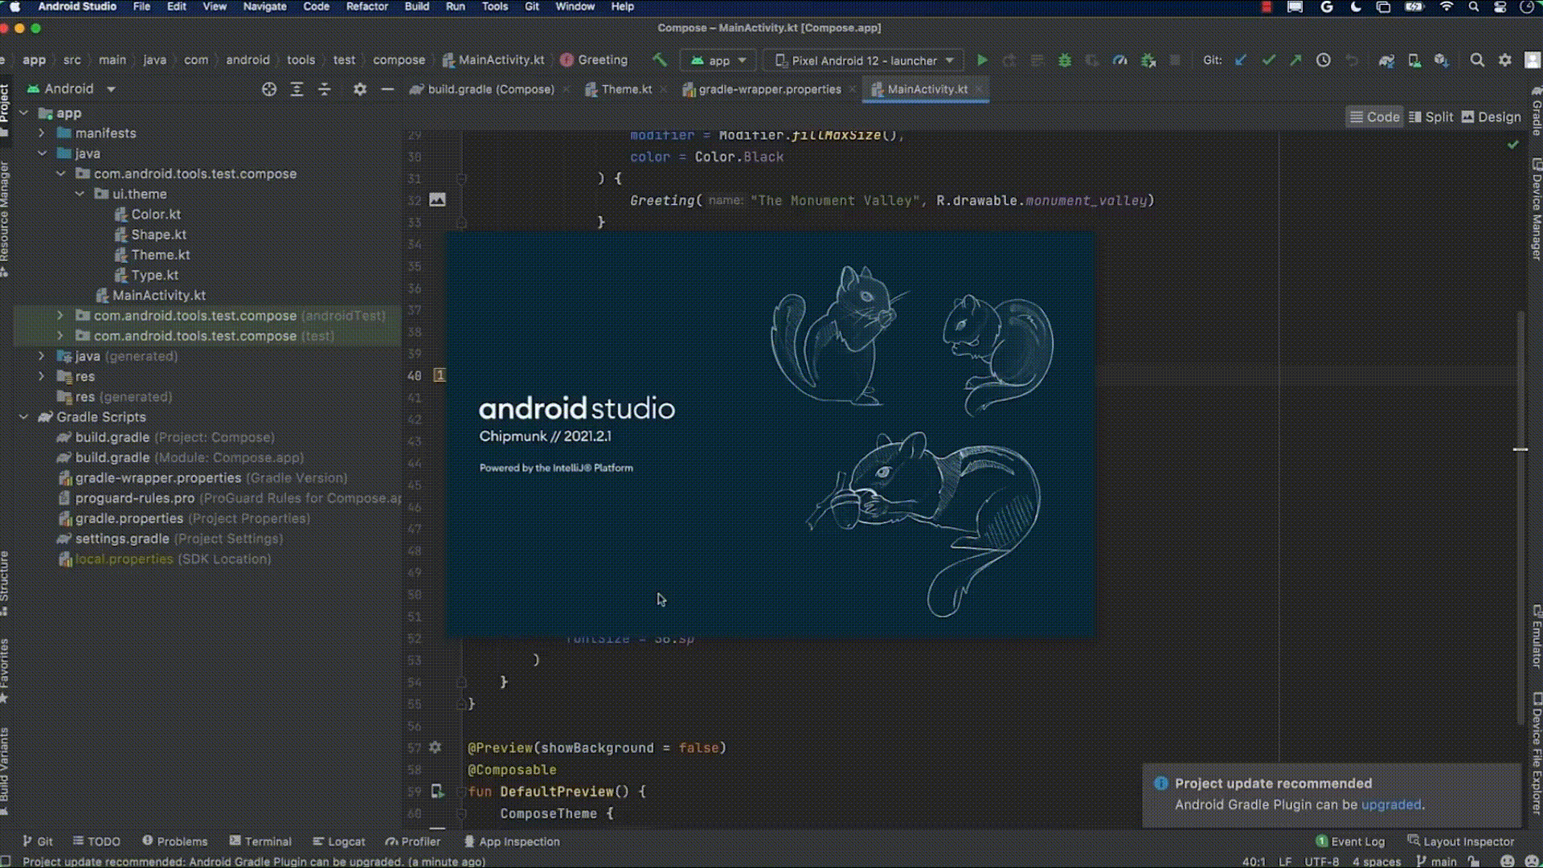Open the Navigate menu
This screenshot has height=868, width=1543.
point(264,6)
